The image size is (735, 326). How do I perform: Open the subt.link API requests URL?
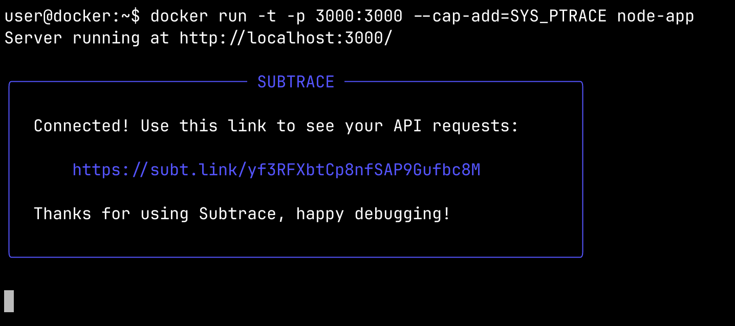tap(276, 170)
